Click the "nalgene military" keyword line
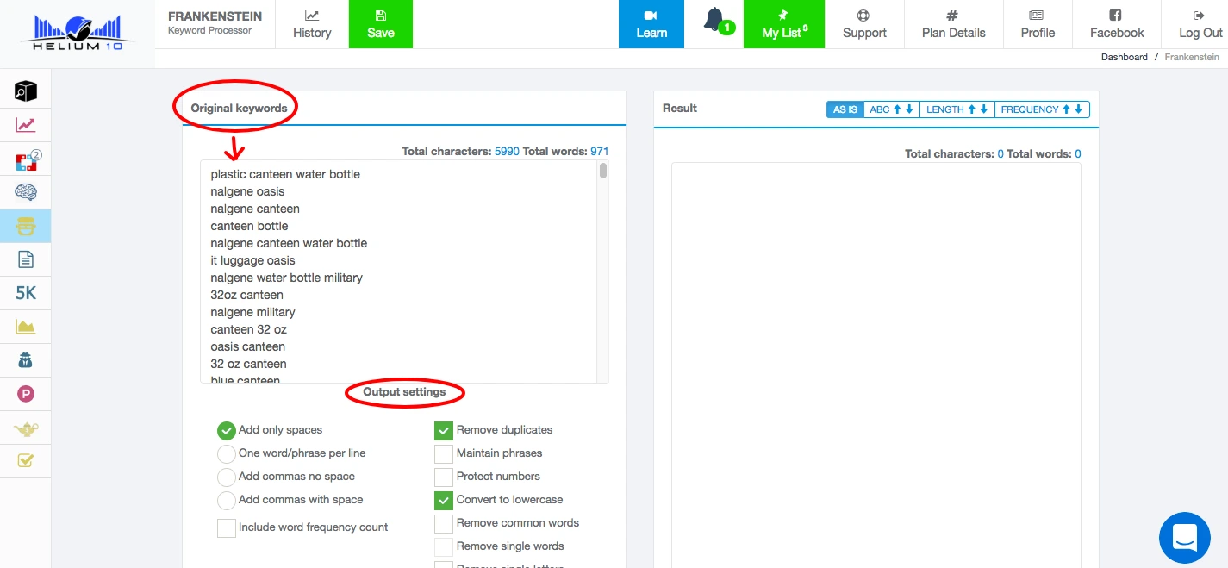 tap(252, 312)
